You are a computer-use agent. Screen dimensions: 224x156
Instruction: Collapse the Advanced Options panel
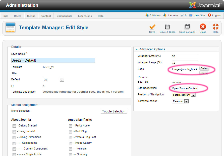point(137,49)
